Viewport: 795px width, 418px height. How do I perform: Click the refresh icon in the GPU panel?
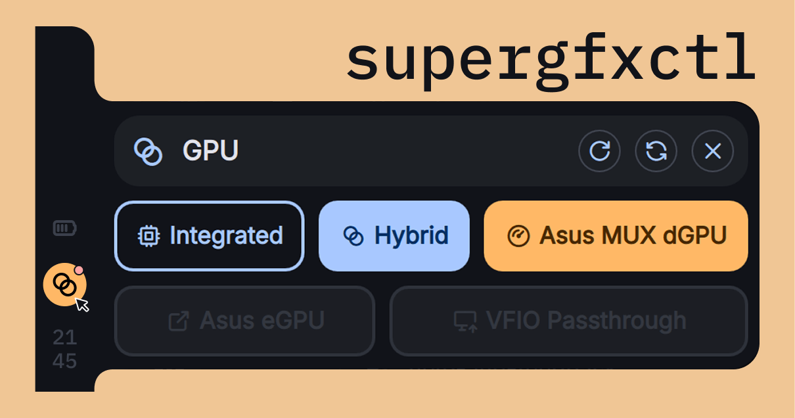tap(599, 151)
